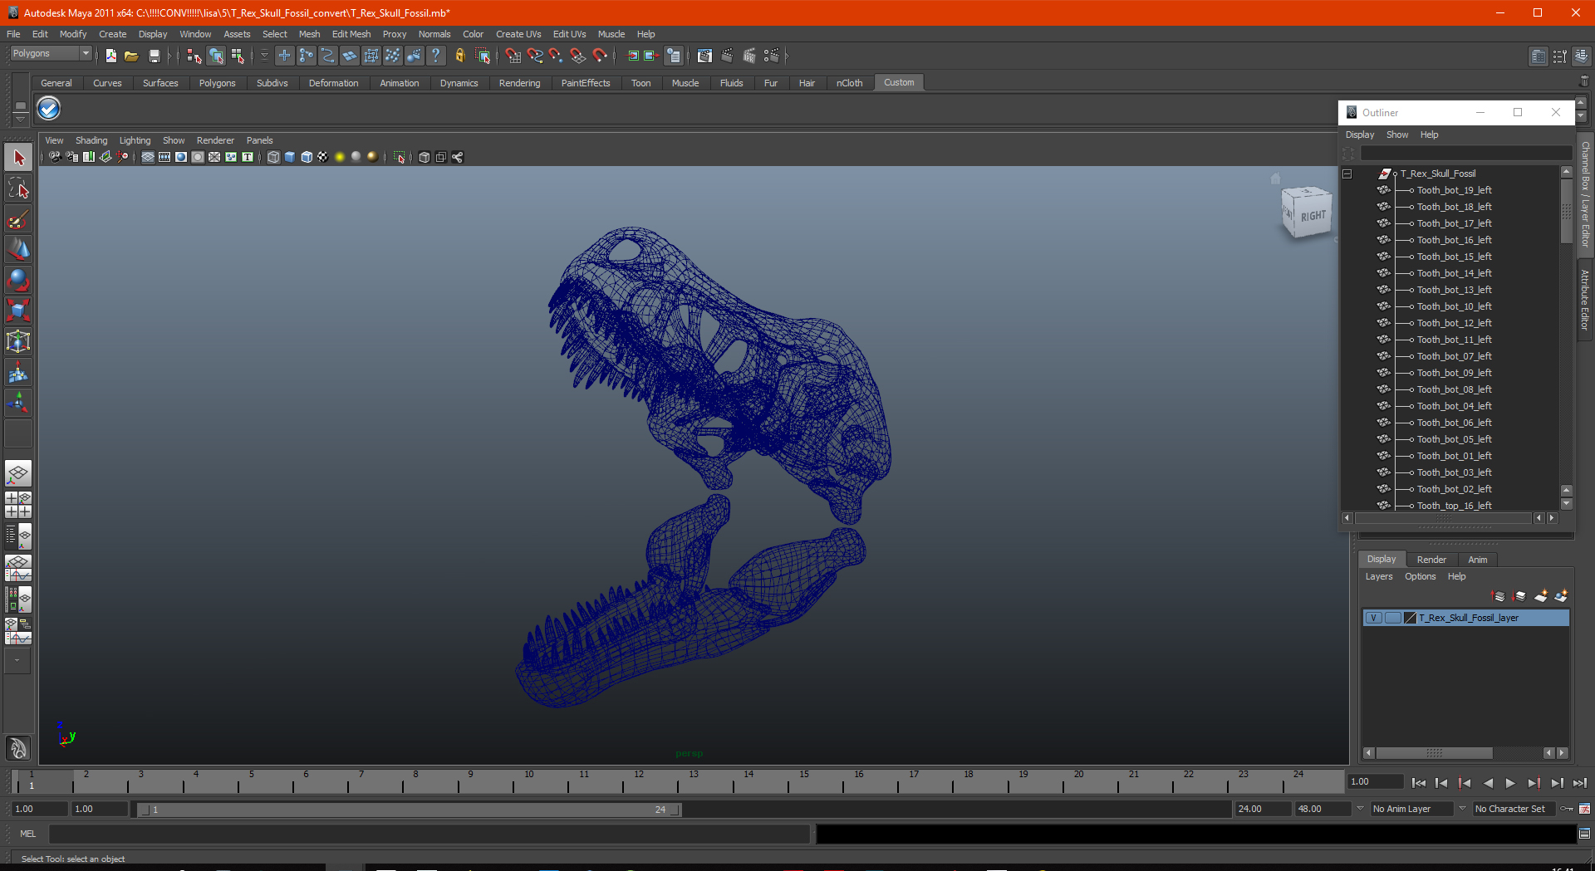
Task: Toggle use all lights yellow sphere
Action: coord(340,157)
